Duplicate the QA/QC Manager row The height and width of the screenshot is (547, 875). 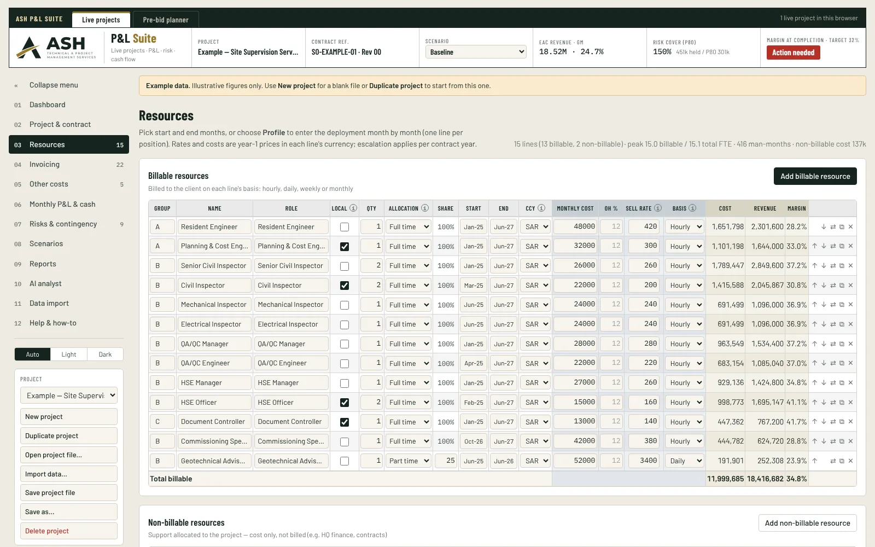(x=842, y=344)
